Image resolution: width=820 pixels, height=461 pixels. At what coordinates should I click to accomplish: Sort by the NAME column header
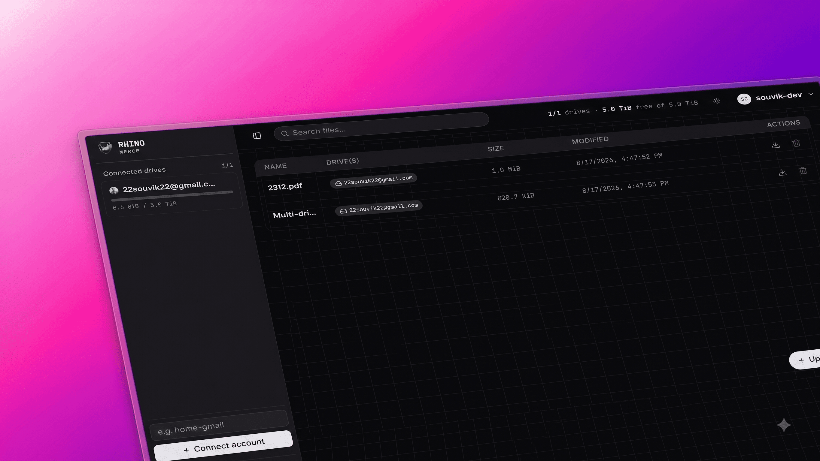[275, 166]
